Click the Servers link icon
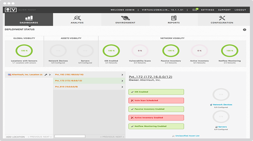The width and height of the screenshot is (253, 141). pyautogui.click(x=216, y=127)
